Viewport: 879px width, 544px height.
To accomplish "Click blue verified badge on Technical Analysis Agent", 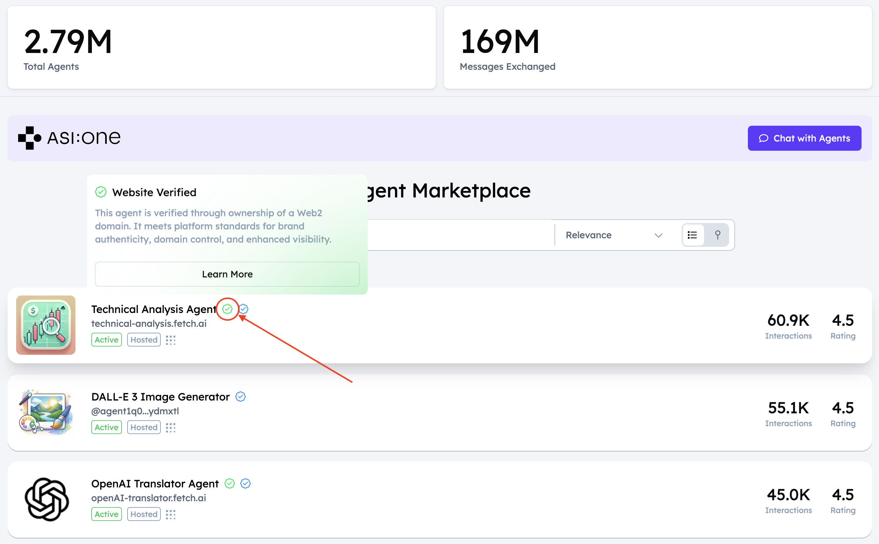I will coord(244,309).
